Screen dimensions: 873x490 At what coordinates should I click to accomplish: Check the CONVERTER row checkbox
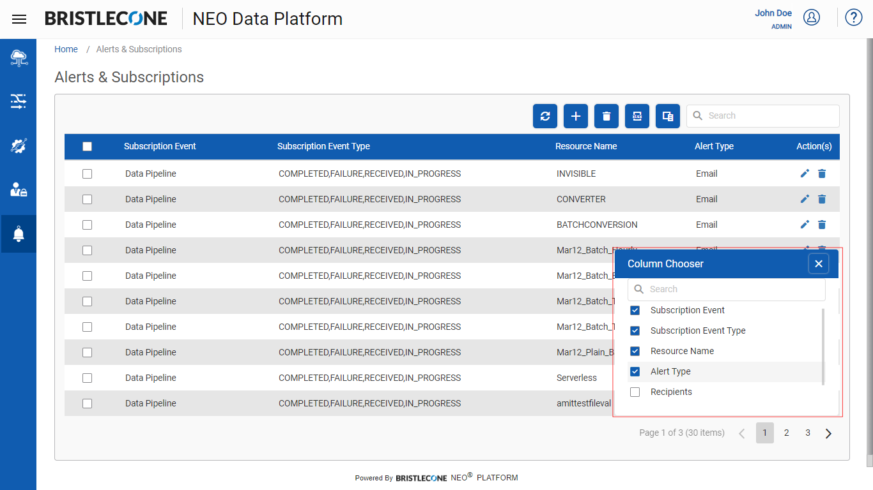point(88,199)
